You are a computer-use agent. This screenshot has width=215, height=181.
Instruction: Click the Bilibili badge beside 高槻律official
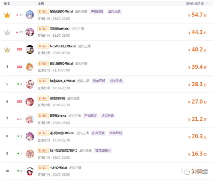[x=43, y=29]
